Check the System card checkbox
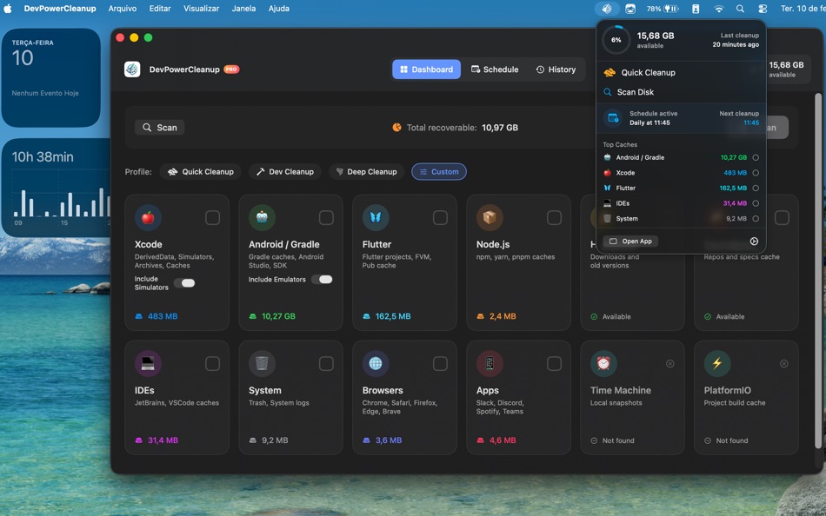Viewport: 826px width, 516px height. pyautogui.click(x=326, y=363)
